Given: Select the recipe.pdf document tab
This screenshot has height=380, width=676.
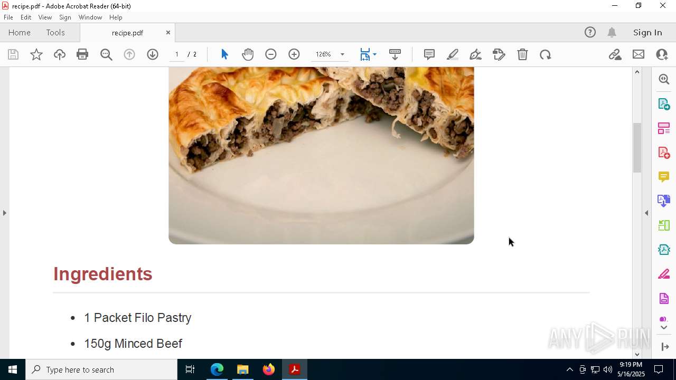Looking at the screenshot, I should pyautogui.click(x=127, y=33).
